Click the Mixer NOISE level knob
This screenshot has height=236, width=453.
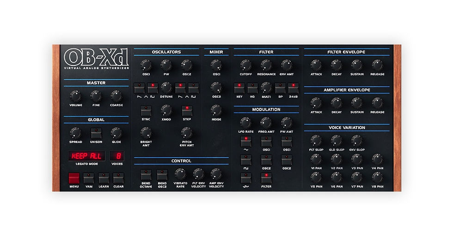point(216,111)
